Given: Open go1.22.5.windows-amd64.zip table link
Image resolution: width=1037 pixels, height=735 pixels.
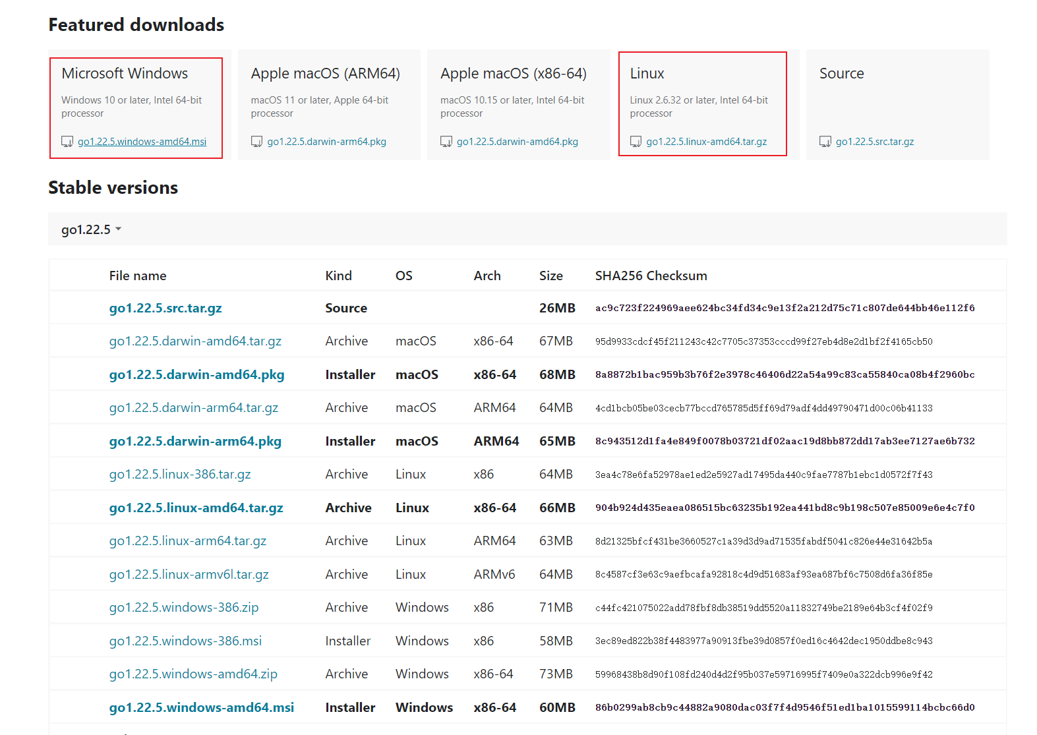Looking at the screenshot, I should click(x=193, y=674).
